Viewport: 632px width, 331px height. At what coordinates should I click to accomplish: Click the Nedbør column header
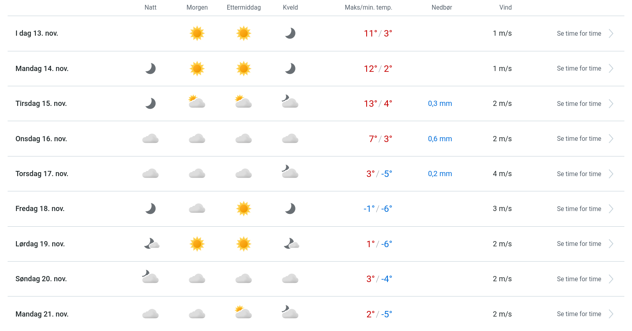tap(442, 8)
